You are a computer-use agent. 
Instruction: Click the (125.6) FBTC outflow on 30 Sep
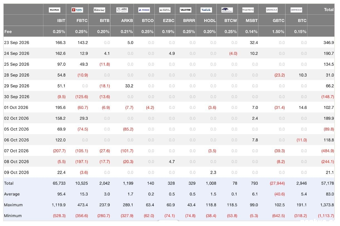82,97
